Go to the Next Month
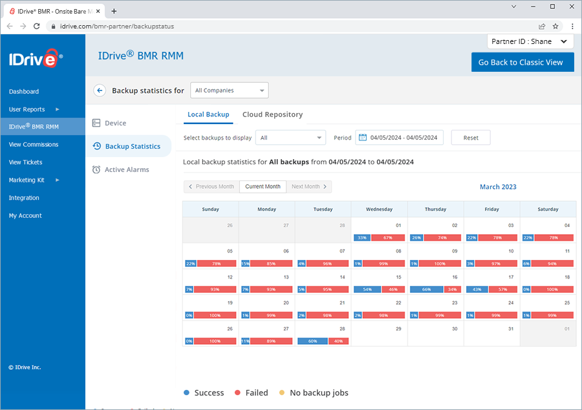582x410 pixels. [x=309, y=187]
